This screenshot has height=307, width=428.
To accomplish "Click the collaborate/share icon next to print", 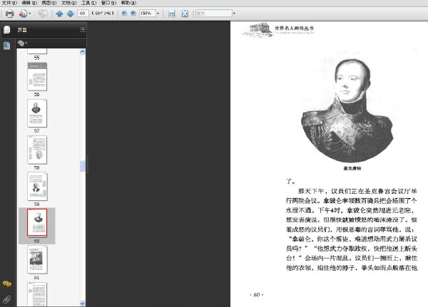I will [23, 14].
